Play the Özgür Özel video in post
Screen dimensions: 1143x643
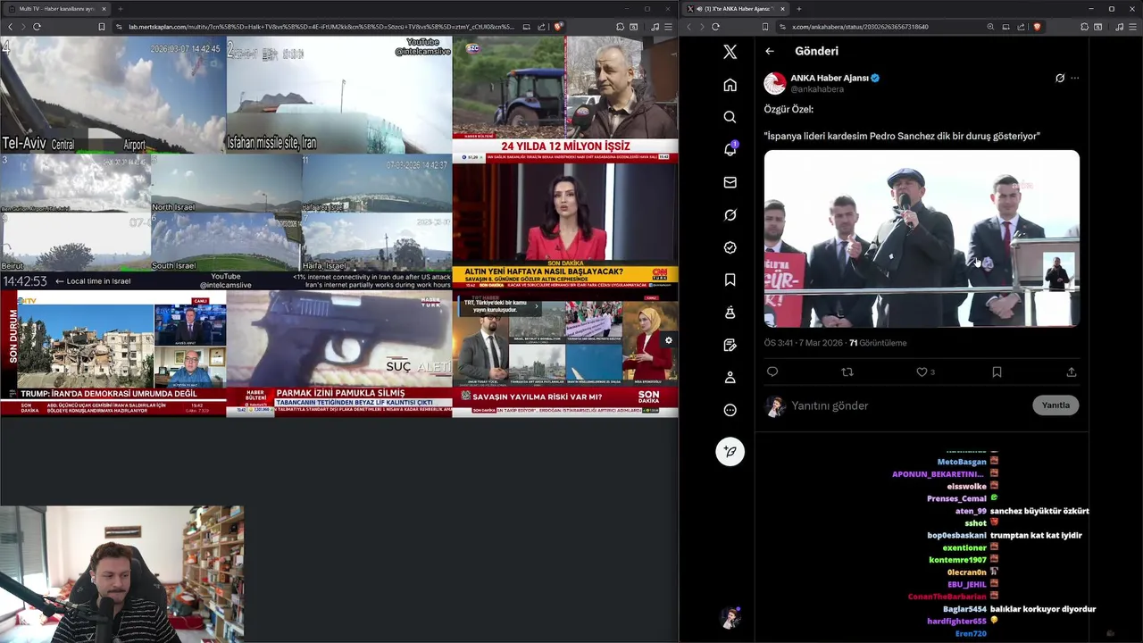[x=922, y=238]
